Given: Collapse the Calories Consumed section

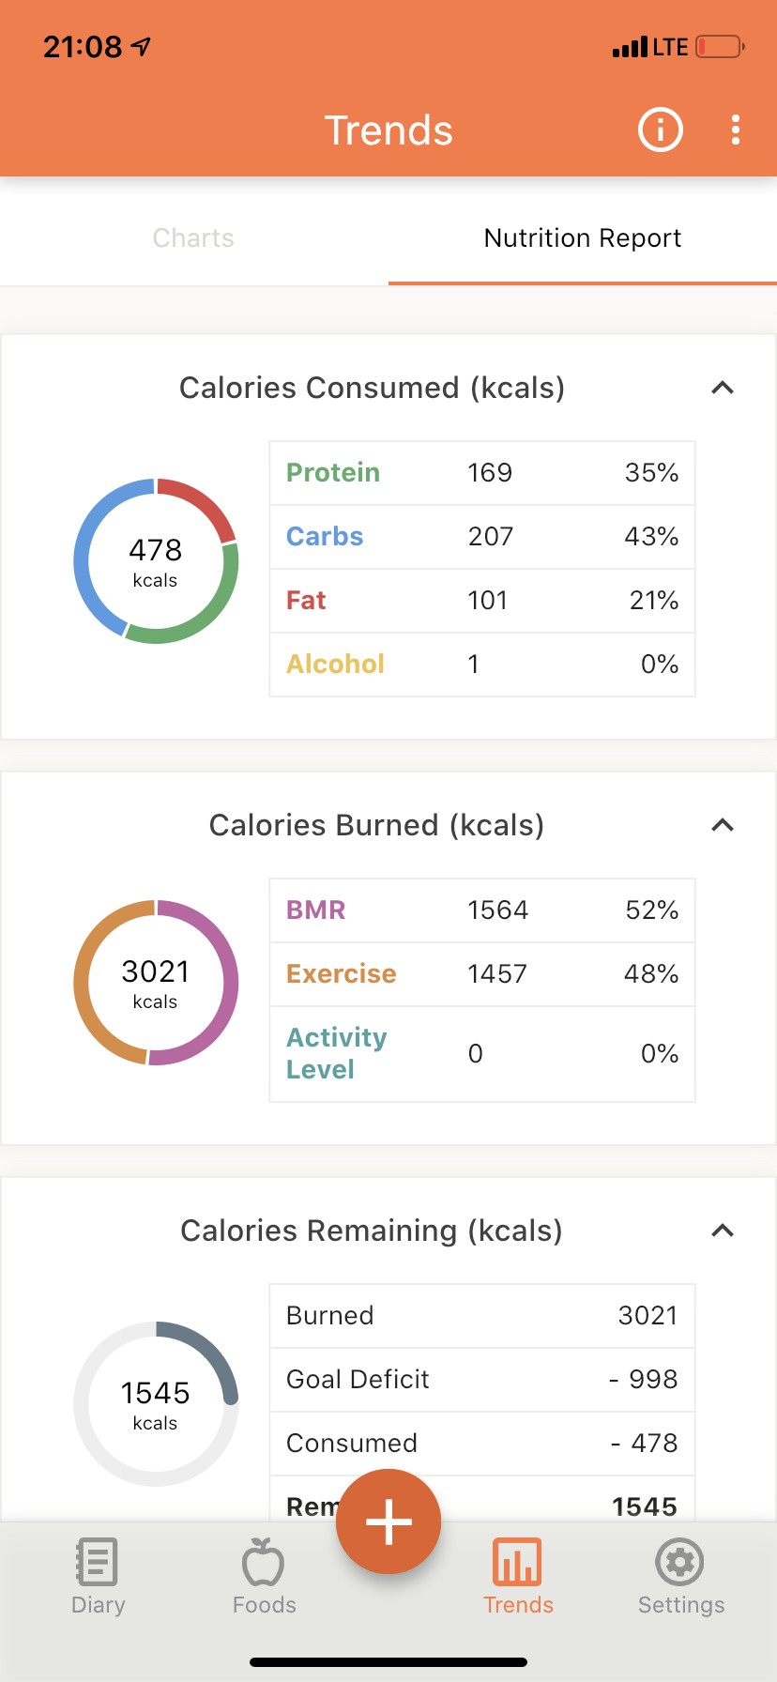Looking at the screenshot, I should (723, 388).
